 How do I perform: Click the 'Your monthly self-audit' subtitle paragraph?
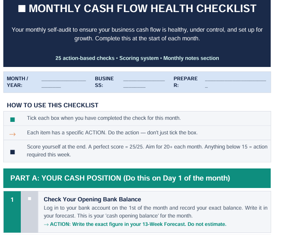point(137,34)
